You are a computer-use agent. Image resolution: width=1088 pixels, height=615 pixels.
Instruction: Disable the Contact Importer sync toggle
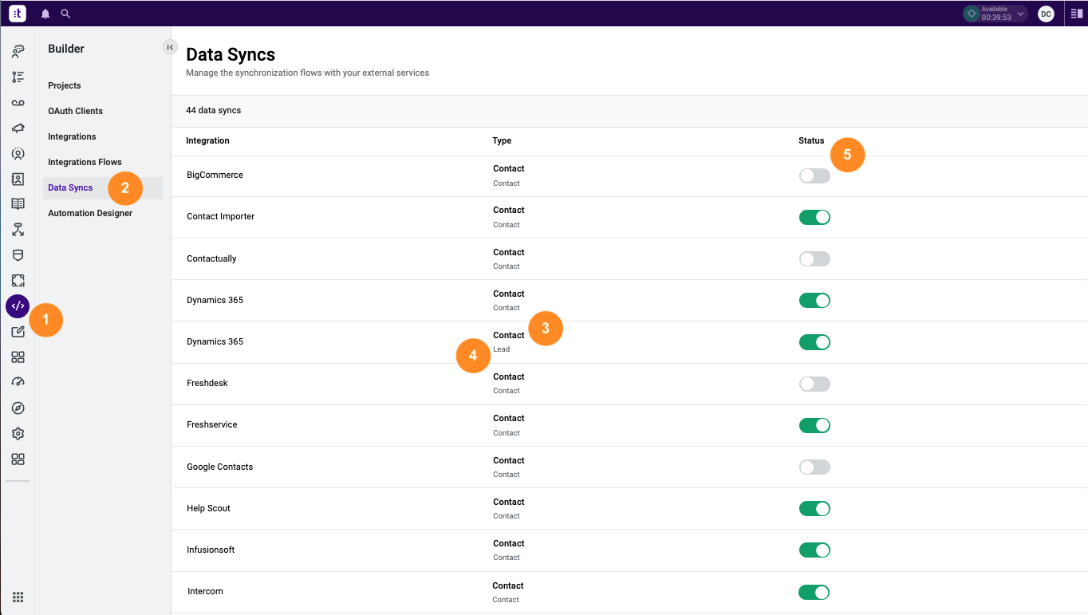[814, 216]
